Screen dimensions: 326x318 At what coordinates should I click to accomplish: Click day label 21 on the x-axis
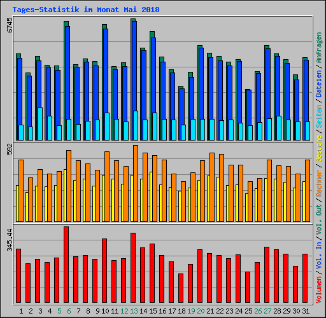[x=210, y=311]
